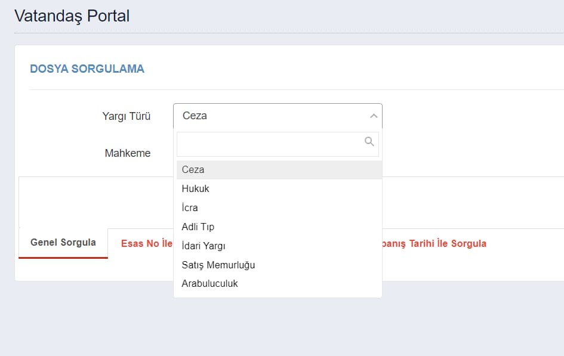This screenshot has width=564, height=356.
Task: Click the Yargı Türü label
Action: pyautogui.click(x=127, y=116)
